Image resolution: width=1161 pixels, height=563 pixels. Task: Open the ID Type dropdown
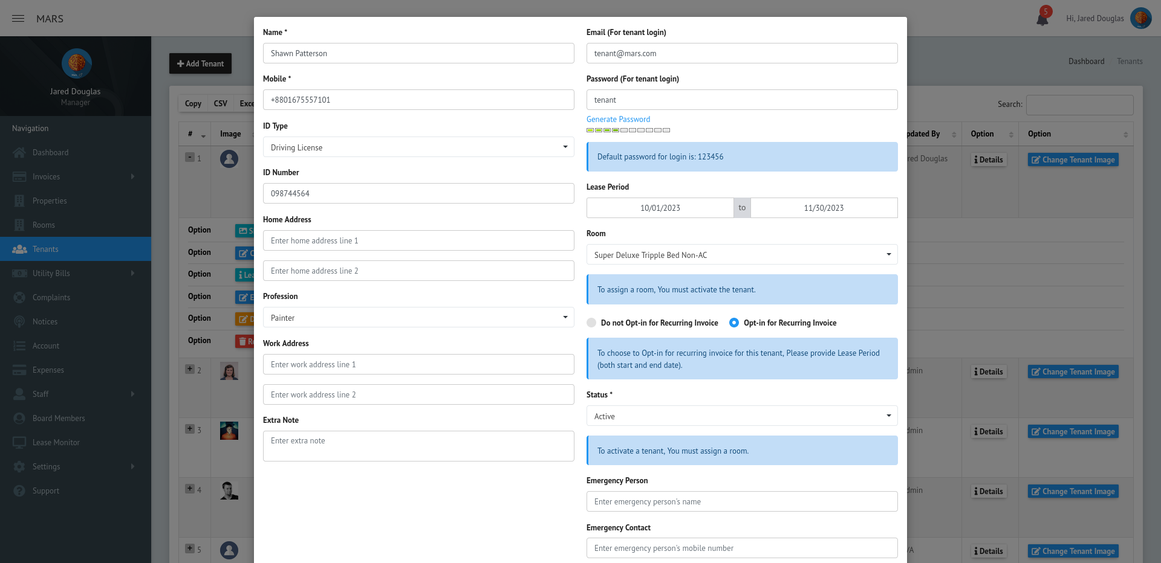click(x=418, y=147)
